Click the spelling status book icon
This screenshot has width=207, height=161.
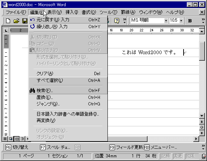point(203,156)
